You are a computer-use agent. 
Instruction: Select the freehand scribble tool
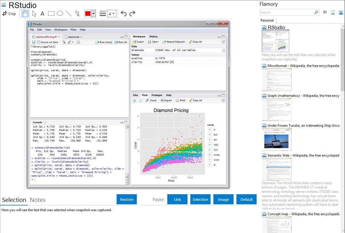pyautogui.click(x=77, y=14)
